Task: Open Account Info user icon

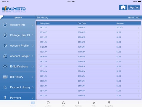Action: tap(5, 25)
